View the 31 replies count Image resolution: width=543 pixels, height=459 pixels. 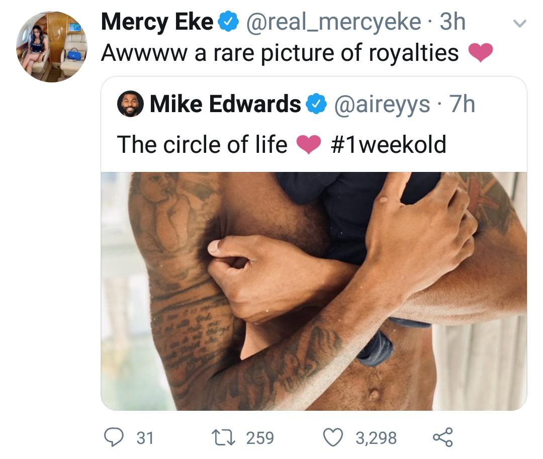[145, 438]
